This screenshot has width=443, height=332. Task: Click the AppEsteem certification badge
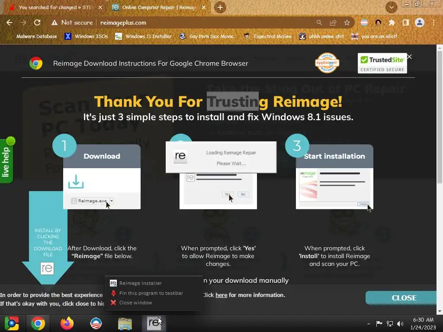[327, 63]
